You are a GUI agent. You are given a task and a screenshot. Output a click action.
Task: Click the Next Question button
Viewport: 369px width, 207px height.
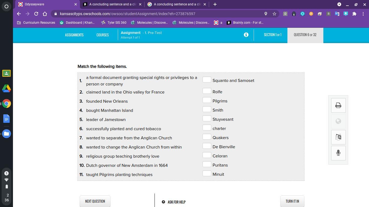tap(95, 201)
